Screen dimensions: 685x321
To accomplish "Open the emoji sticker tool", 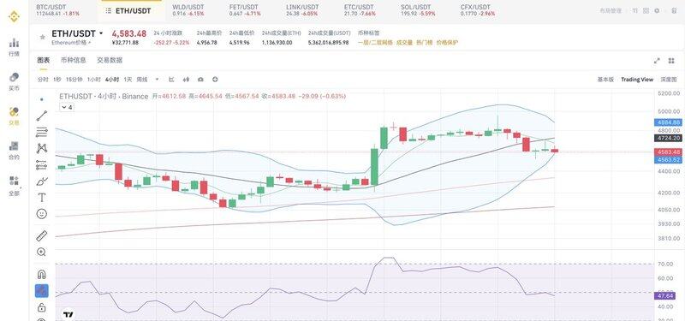I will [x=42, y=214].
